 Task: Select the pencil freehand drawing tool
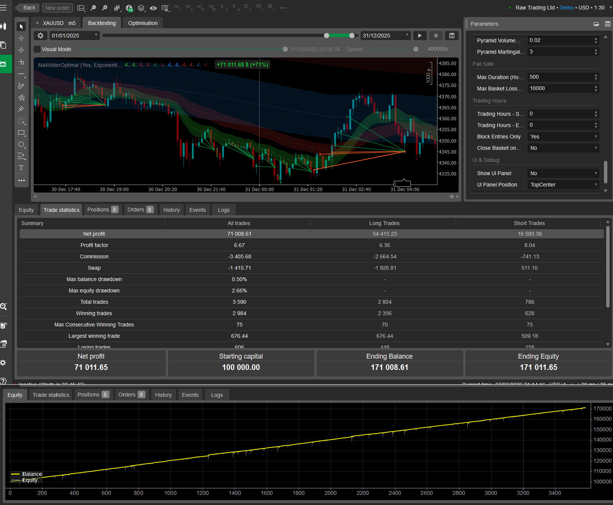[21, 86]
